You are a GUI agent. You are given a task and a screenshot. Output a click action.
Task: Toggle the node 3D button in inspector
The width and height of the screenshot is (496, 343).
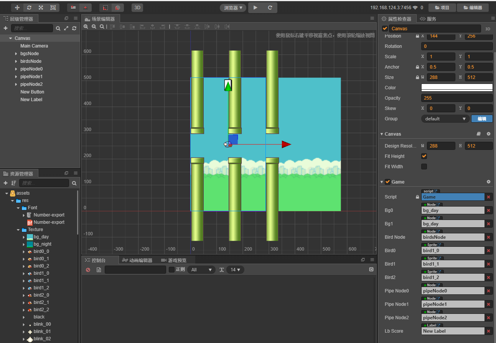click(488, 29)
